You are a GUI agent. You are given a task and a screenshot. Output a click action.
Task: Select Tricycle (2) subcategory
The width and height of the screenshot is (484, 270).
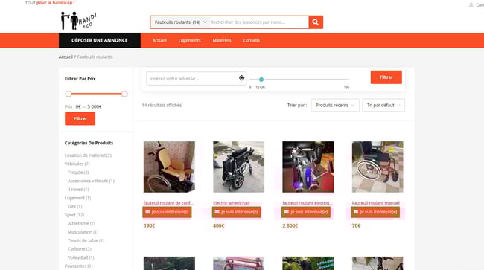[x=78, y=173]
